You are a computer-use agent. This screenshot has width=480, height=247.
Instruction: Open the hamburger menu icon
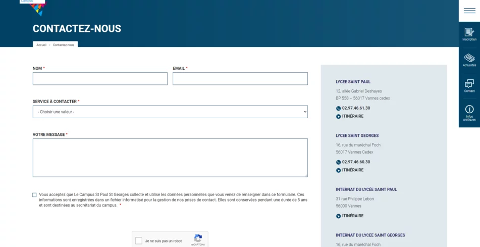click(469, 11)
